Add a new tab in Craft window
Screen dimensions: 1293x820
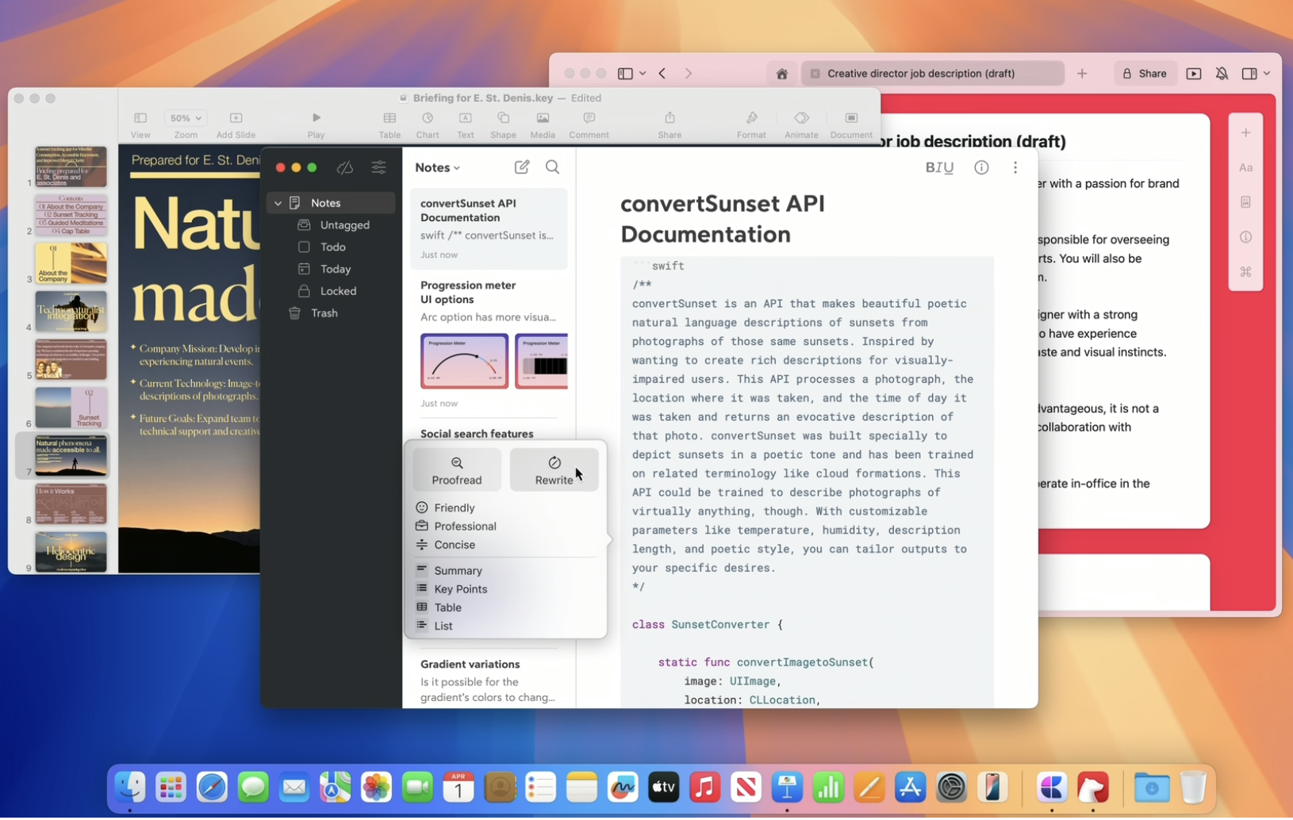[1082, 74]
